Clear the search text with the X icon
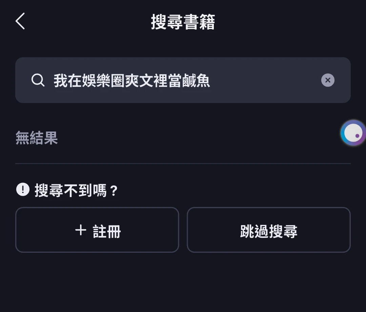Viewport: 366px width, 312px height. (x=328, y=80)
